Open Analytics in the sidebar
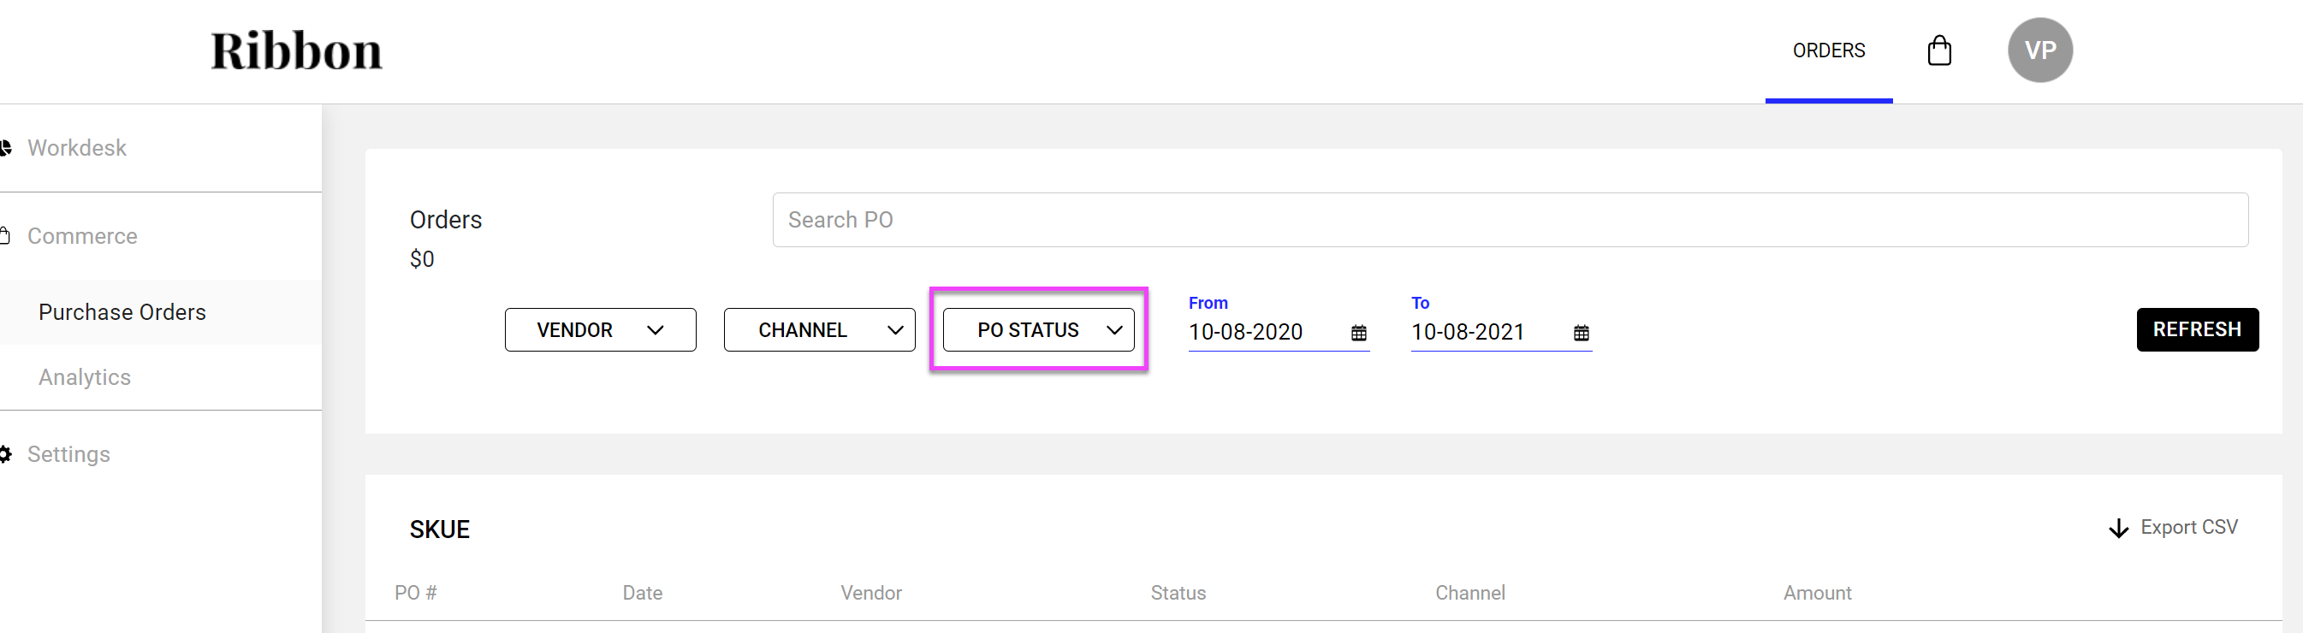This screenshot has height=633, width=2303. click(x=85, y=377)
